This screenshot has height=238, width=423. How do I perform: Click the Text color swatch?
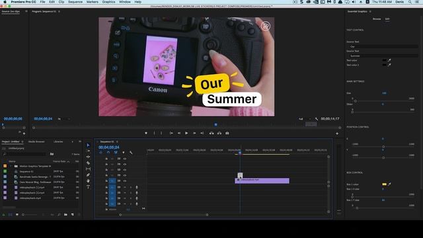[385, 60]
